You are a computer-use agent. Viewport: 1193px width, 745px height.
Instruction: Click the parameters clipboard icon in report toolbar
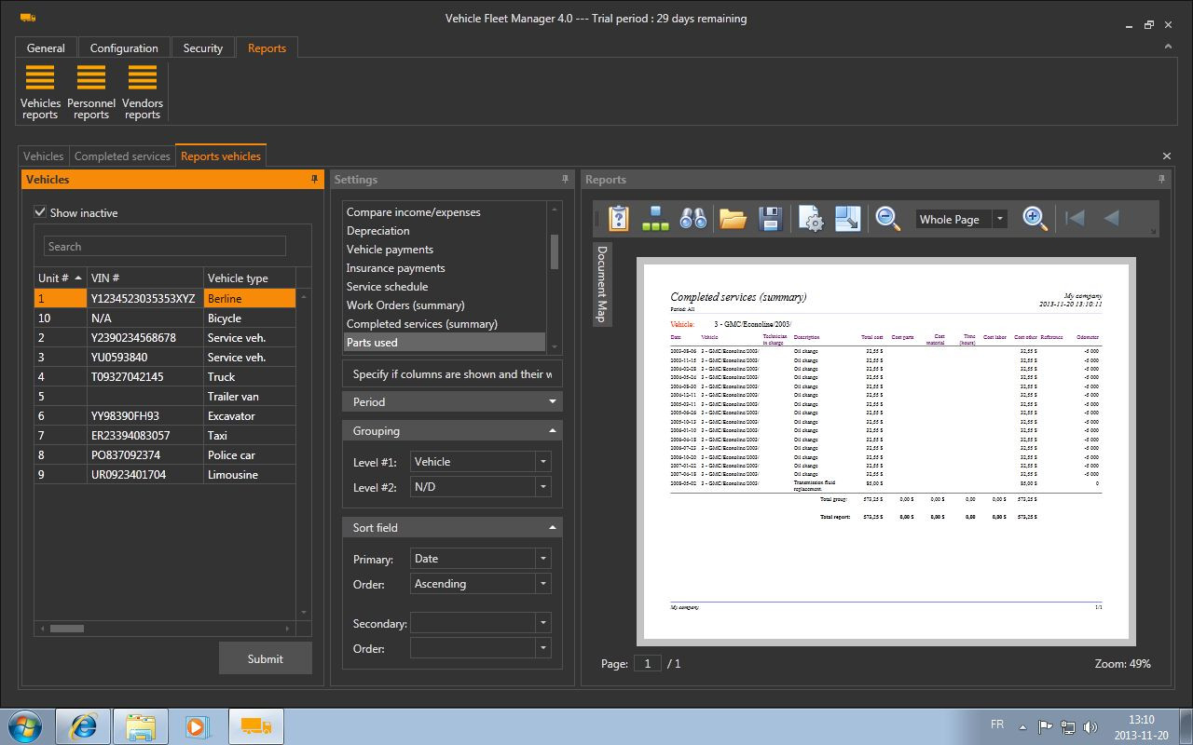[619, 219]
